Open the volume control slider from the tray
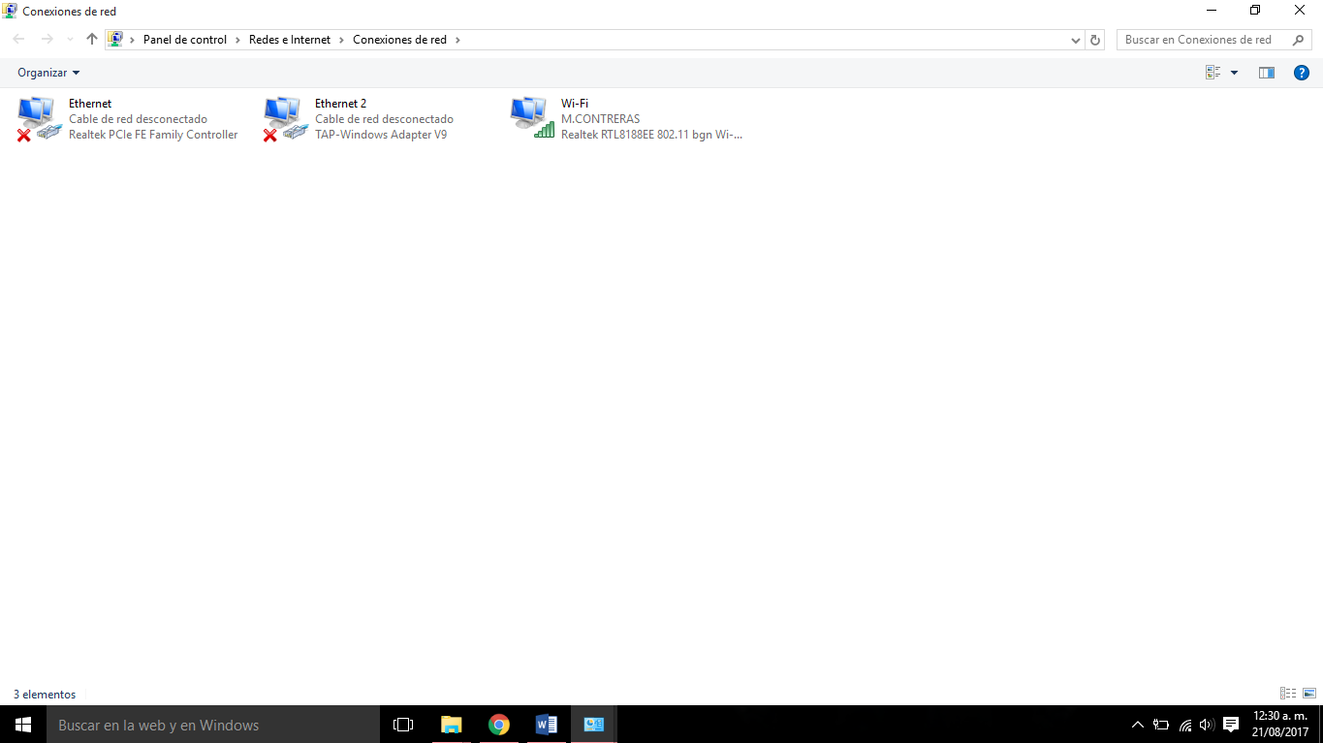 pos(1207,725)
